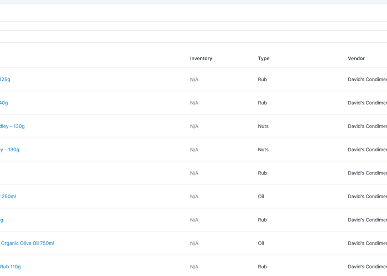Click Nuts type in the 'dley - 130g' row
Viewport: 387px width, 276px height.
(x=263, y=126)
